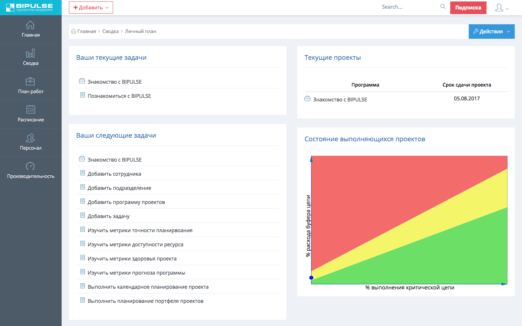Open the План работ briefcase icon

tap(30, 81)
